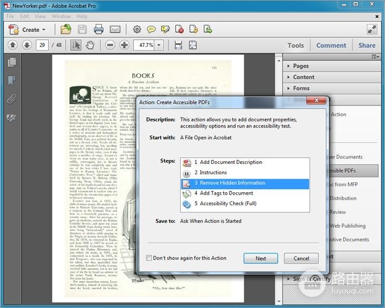
Task: Open the Share pane tab
Action: (x=366, y=46)
